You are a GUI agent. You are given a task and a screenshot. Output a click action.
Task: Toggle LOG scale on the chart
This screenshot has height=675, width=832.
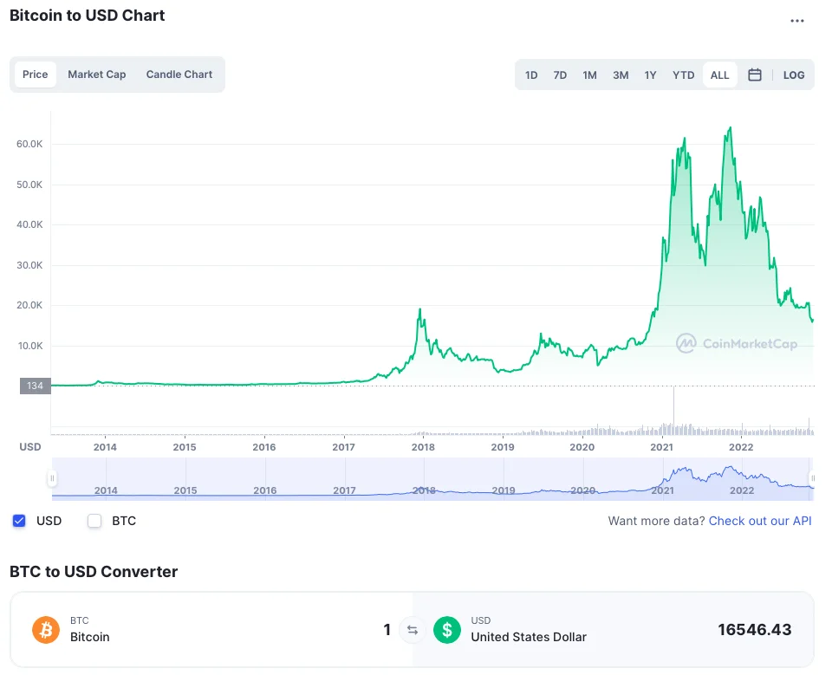pos(794,75)
